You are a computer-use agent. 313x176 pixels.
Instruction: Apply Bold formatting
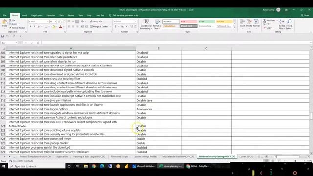click(x=30, y=26)
